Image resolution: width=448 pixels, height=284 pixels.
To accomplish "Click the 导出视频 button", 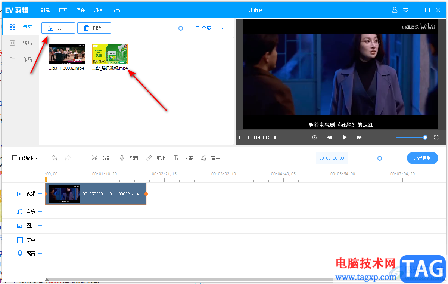I will (x=423, y=158).
